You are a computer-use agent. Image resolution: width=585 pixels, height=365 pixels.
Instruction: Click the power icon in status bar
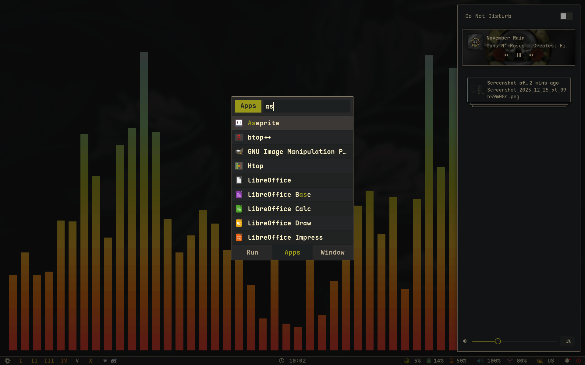578,360
